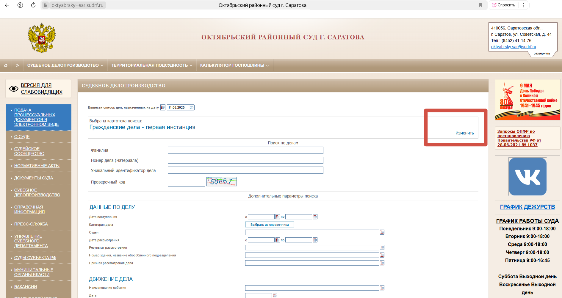Click the bookmark icon in address bar

(x=480, y=5)
